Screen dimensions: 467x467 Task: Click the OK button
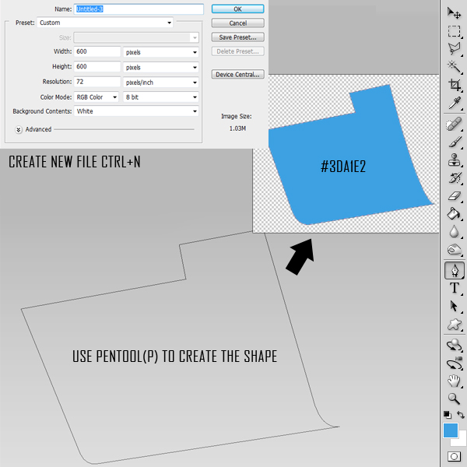(237, 9)
